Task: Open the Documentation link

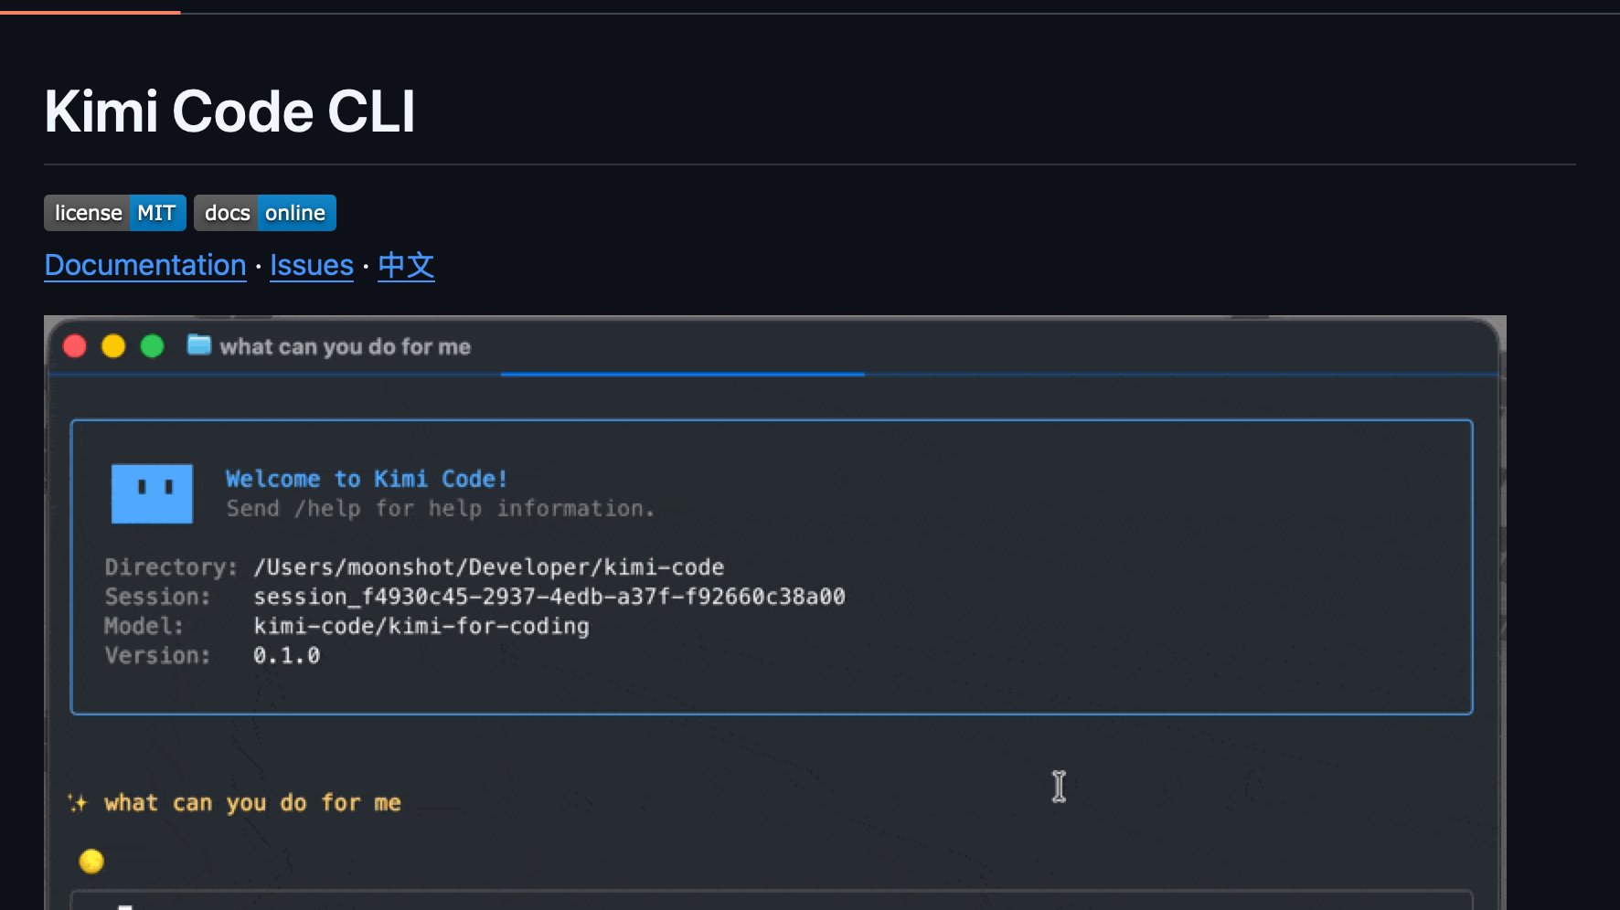Action: [x=145, y=265]
